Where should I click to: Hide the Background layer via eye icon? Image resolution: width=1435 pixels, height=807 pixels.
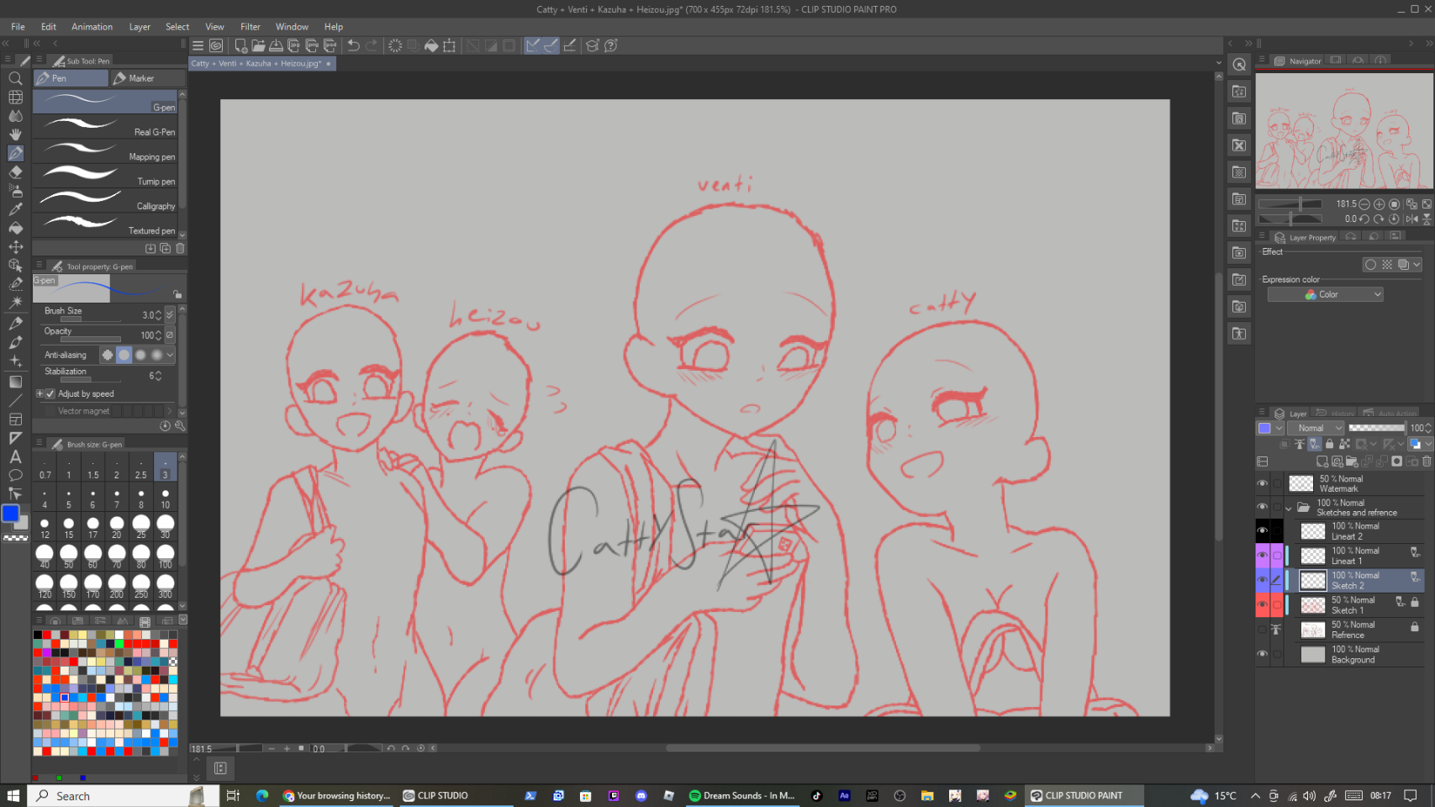(x=1262, y=654)
